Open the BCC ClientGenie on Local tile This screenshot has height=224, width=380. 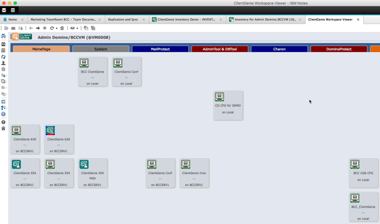tap(93, 72)
